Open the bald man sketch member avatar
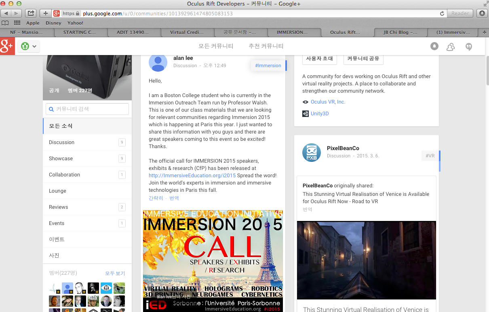The width and height of the screenshot is (489, 312). click(80, 288)
